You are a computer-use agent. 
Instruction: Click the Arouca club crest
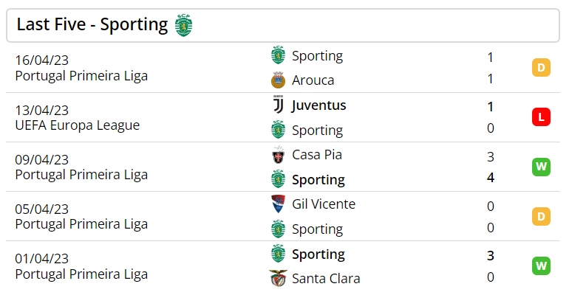point(279,80)
